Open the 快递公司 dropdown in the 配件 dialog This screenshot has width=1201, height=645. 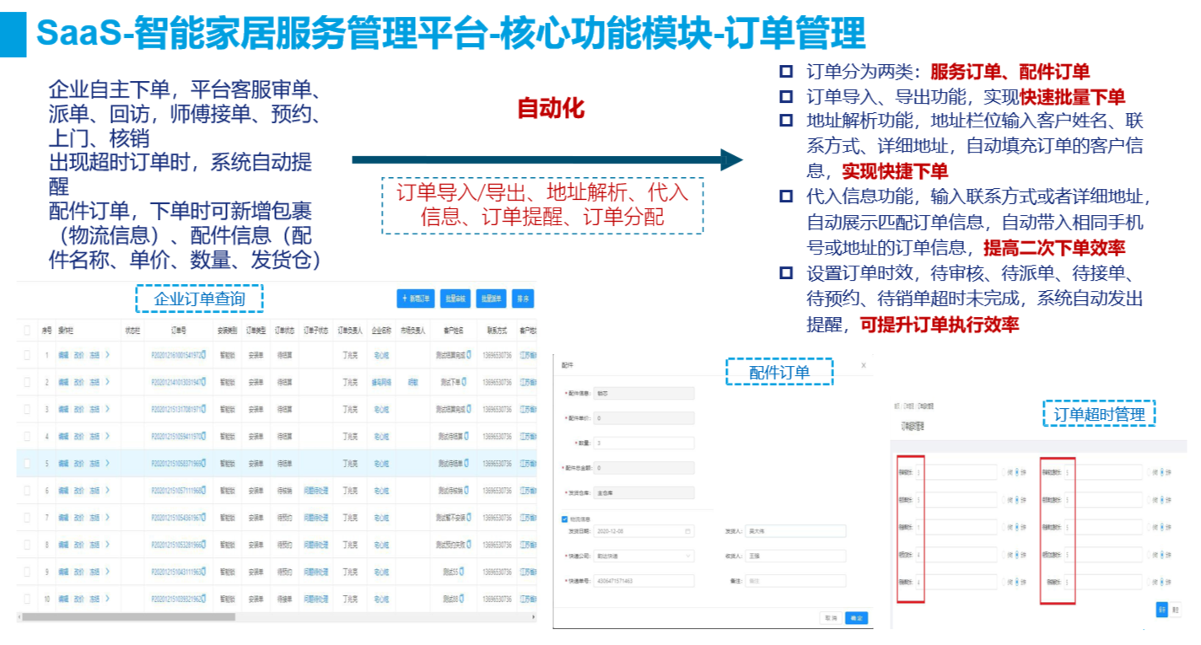coord(644,556)
